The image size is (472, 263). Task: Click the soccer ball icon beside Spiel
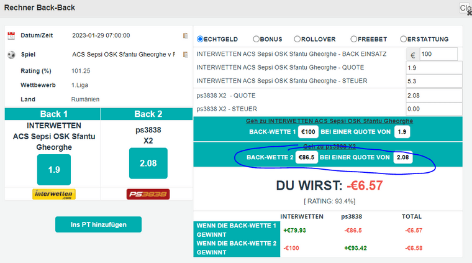coord(11,55)
